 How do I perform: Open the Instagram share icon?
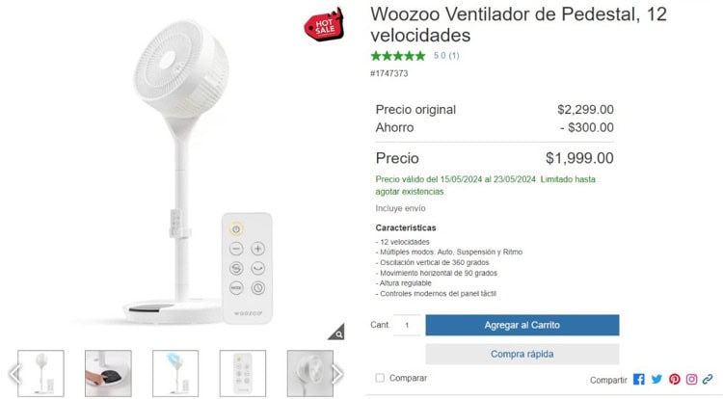691,379
